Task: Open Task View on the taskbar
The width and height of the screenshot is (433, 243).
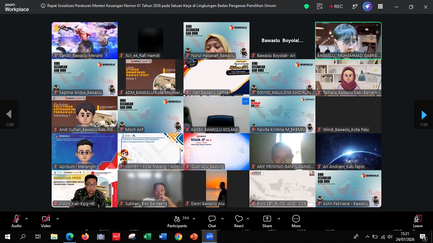Action: [38, 237]
